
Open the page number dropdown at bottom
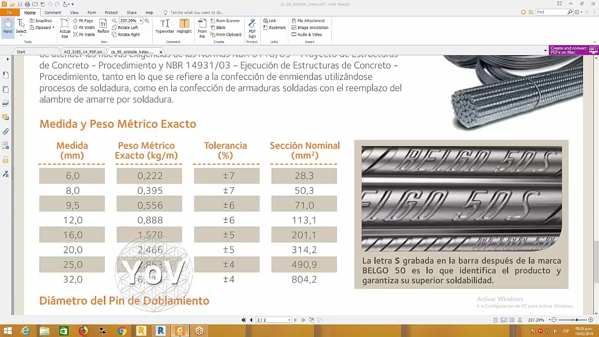point(289,320)
